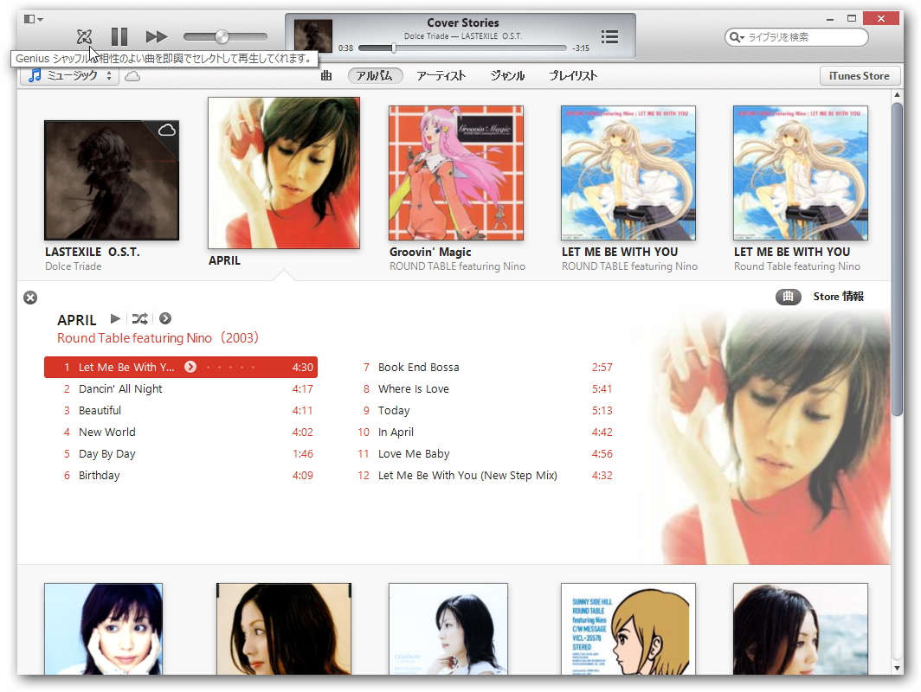The width and height of the screenshot is (921, 692).
Task: Toggle the -3:15 remaining time display
Action: (x=581, y=48)
